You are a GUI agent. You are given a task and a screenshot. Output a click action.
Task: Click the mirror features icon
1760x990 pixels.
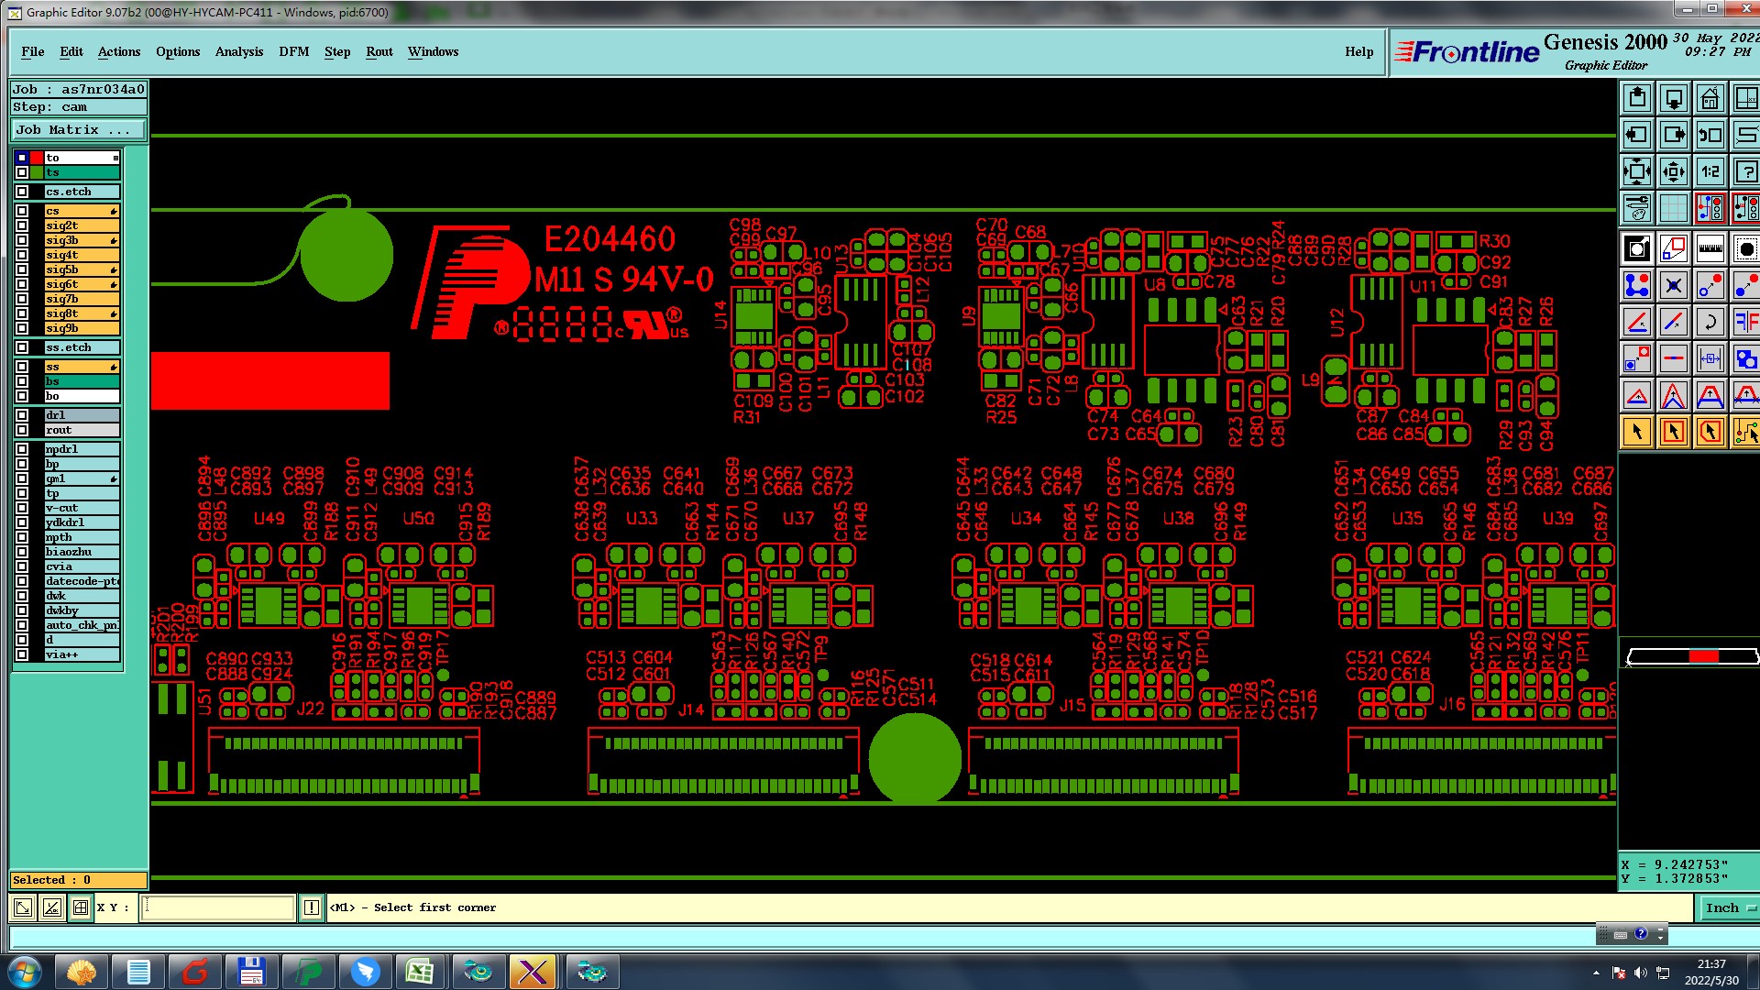coord(1745,323)
